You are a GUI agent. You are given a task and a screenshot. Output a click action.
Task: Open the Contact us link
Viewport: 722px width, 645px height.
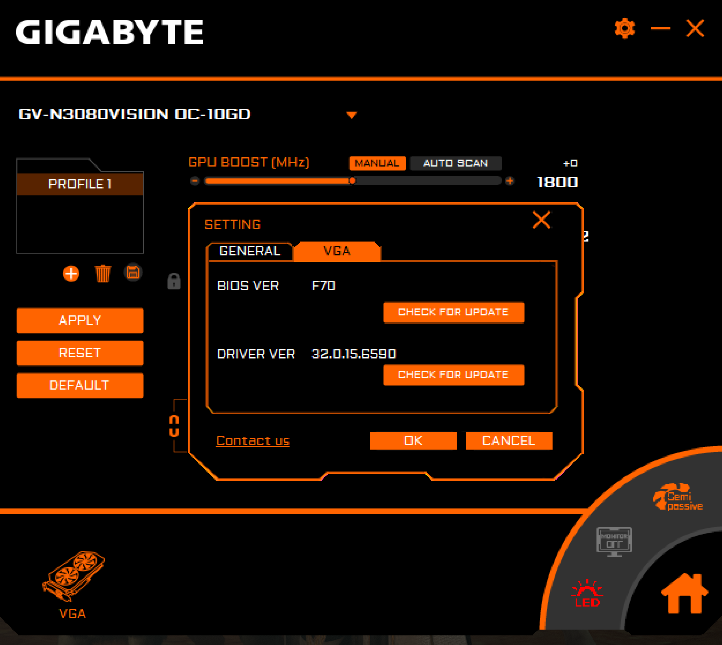point(253,441)
